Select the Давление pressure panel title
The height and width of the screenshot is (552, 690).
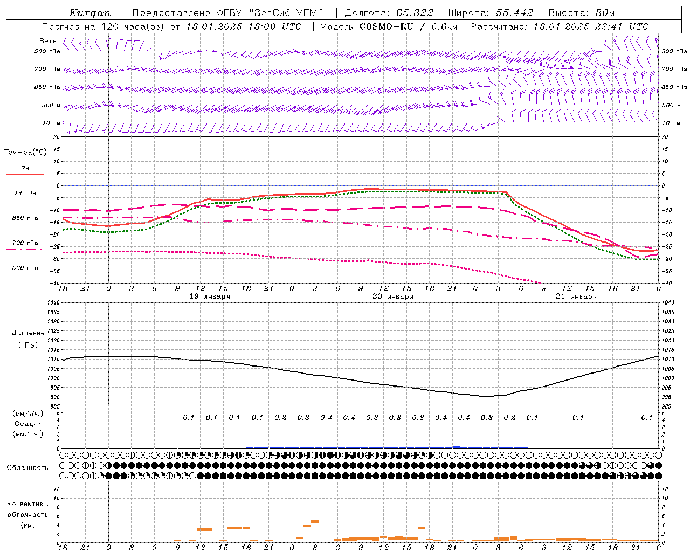[28, 333]
